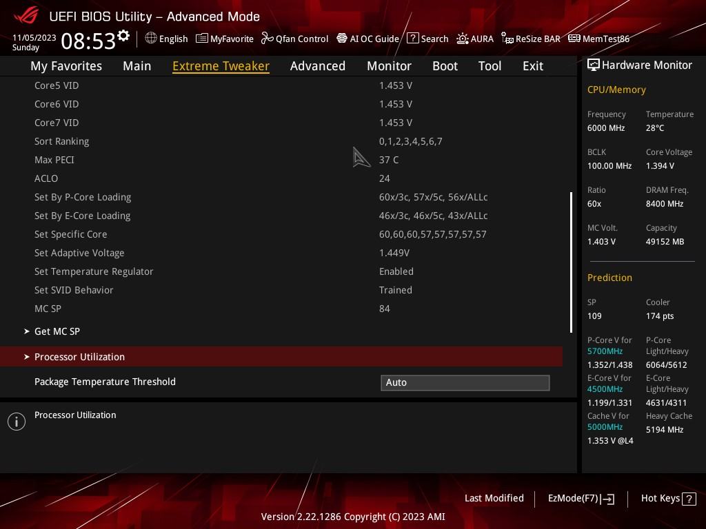Image resolution: width=706 pixels, height=529 pixels.
Task: Click the ReSize BAR icon
Action: [507, 39]
